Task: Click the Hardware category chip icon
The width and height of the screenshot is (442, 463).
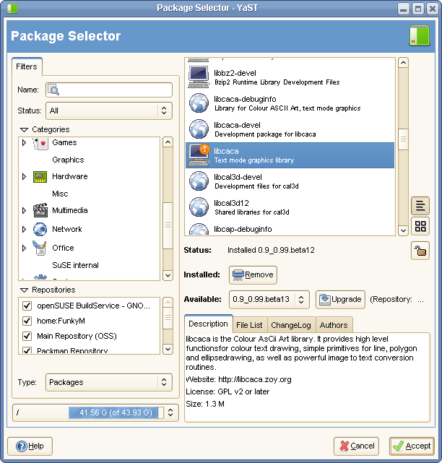Action: coord(40,176)
